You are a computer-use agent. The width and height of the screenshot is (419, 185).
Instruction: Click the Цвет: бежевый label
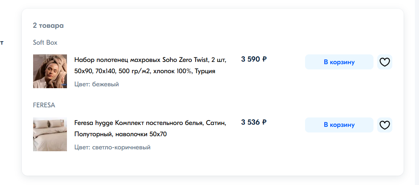[96, 84]
